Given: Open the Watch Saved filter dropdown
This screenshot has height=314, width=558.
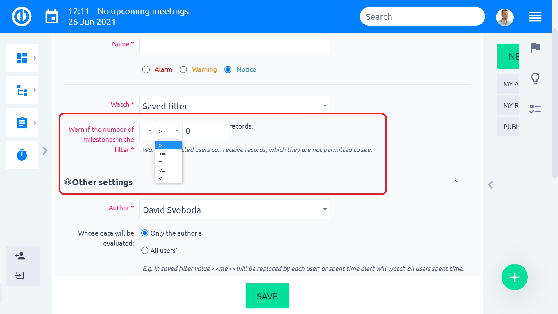Looking at the screenshot, I should [x=235, y=106].
